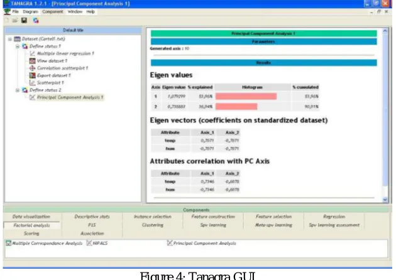This screenshot has width=396, height=280.
Task: Open the Diagram menu
Action: (30, 11)
